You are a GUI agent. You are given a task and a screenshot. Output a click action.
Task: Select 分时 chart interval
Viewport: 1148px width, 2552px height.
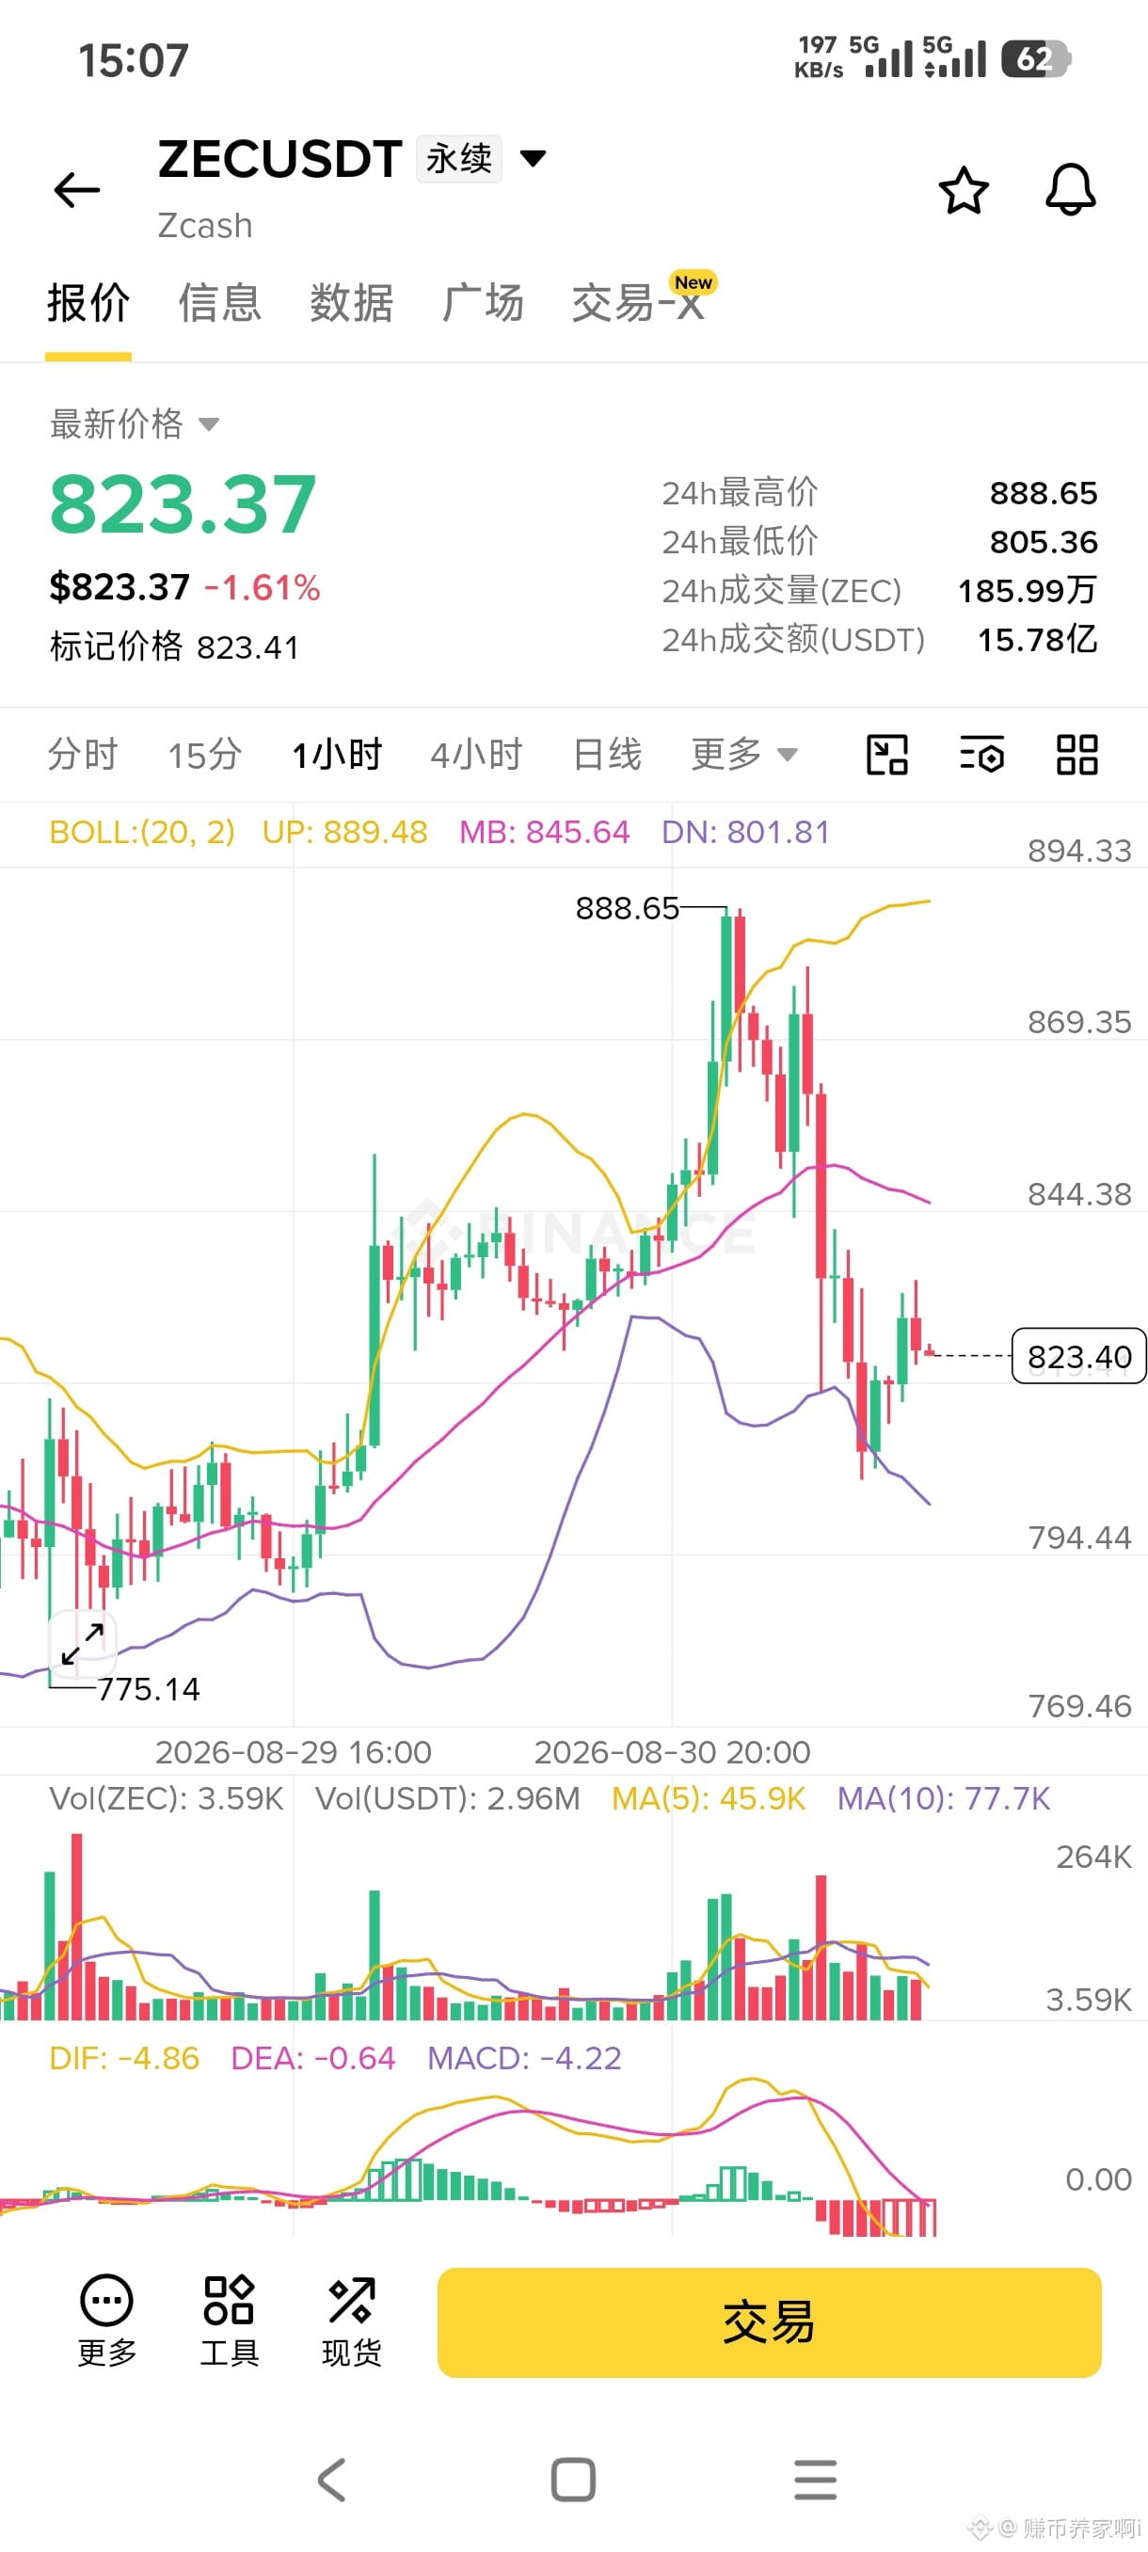tap(83, 755)
